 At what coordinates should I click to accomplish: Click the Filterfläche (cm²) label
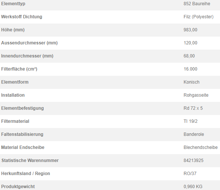[x=19, y=69]
